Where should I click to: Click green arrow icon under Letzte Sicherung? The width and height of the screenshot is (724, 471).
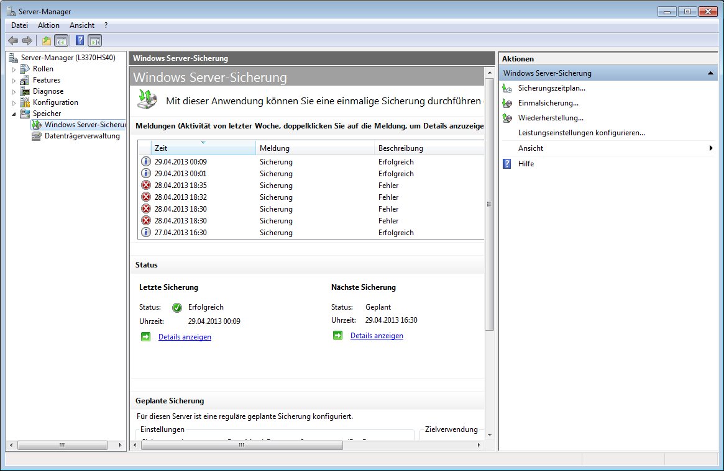146,337
